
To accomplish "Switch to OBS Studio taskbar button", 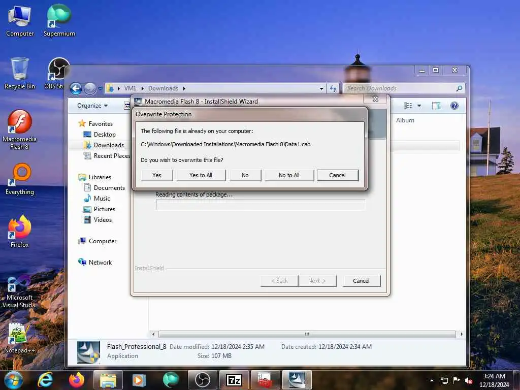I will pyautogui.click(x=202, y=380).
